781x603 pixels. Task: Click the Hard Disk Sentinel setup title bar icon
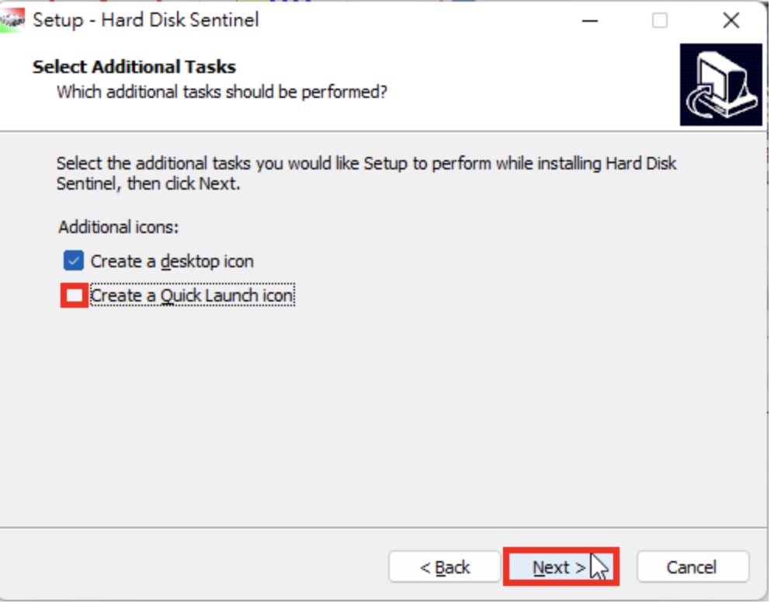pyautogui.click(x=12, y=20)
